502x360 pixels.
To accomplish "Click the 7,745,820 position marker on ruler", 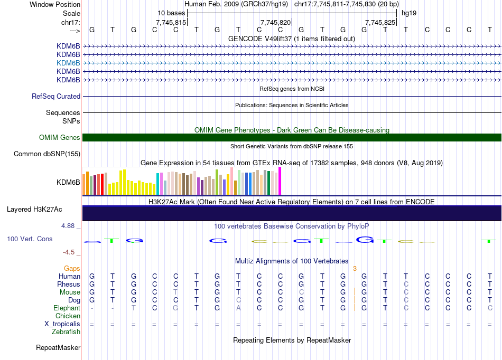I will click(x=276, y=23).
